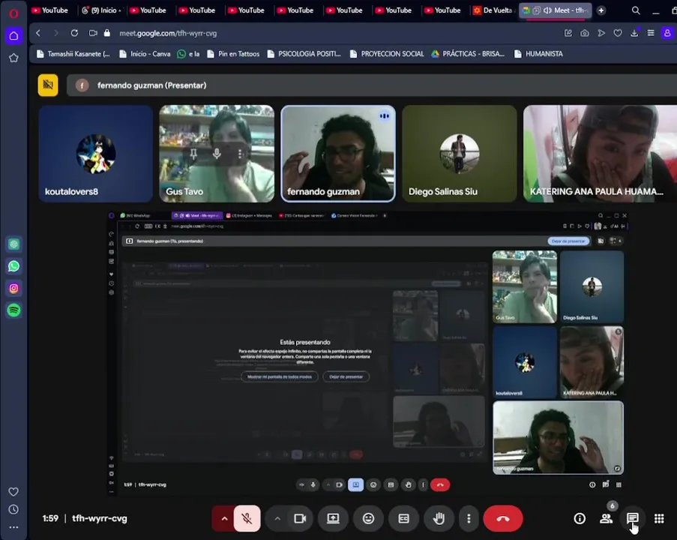
Task: Open Tamashii Kasanete bookmark
Action: [x=73, y=54]
